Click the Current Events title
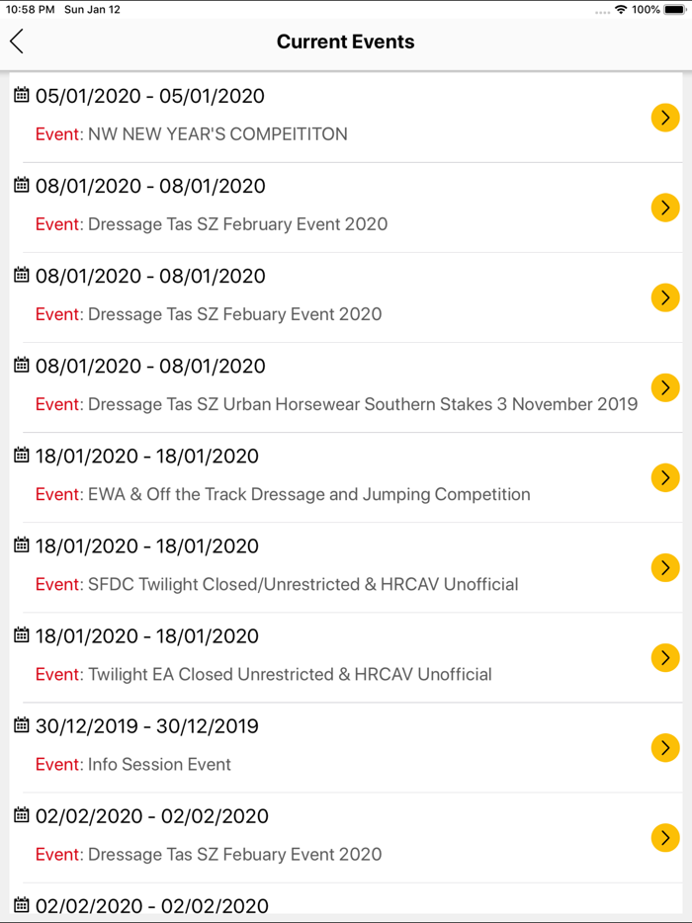The width and height of the screenshot is (692, 923). coord(345,42)
